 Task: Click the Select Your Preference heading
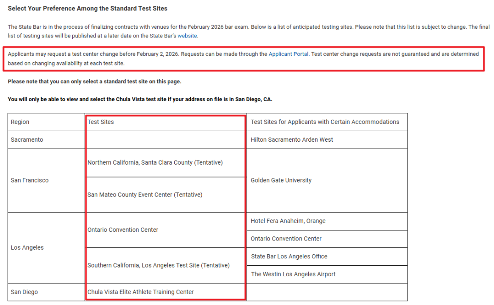coord(87,8)
